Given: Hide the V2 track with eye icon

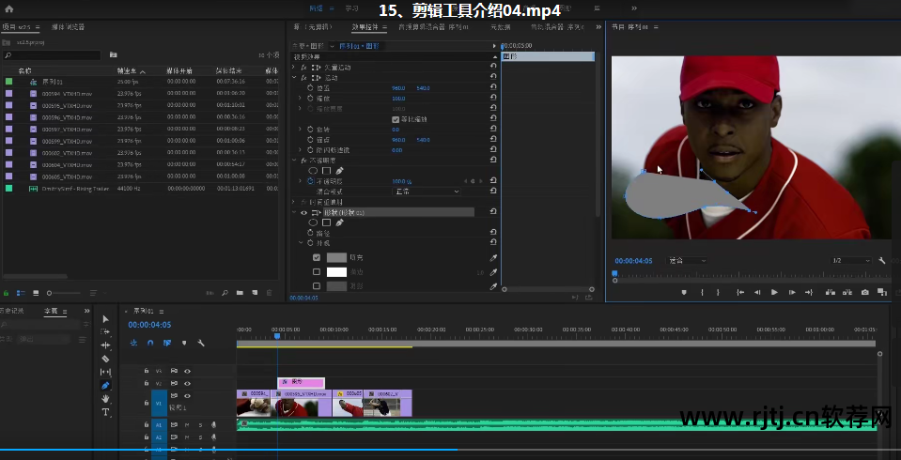Looking at the screenshot, I should point(187,384).
